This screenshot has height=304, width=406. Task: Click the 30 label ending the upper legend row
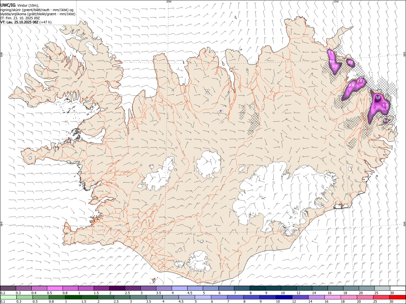(x=392, y=293)
